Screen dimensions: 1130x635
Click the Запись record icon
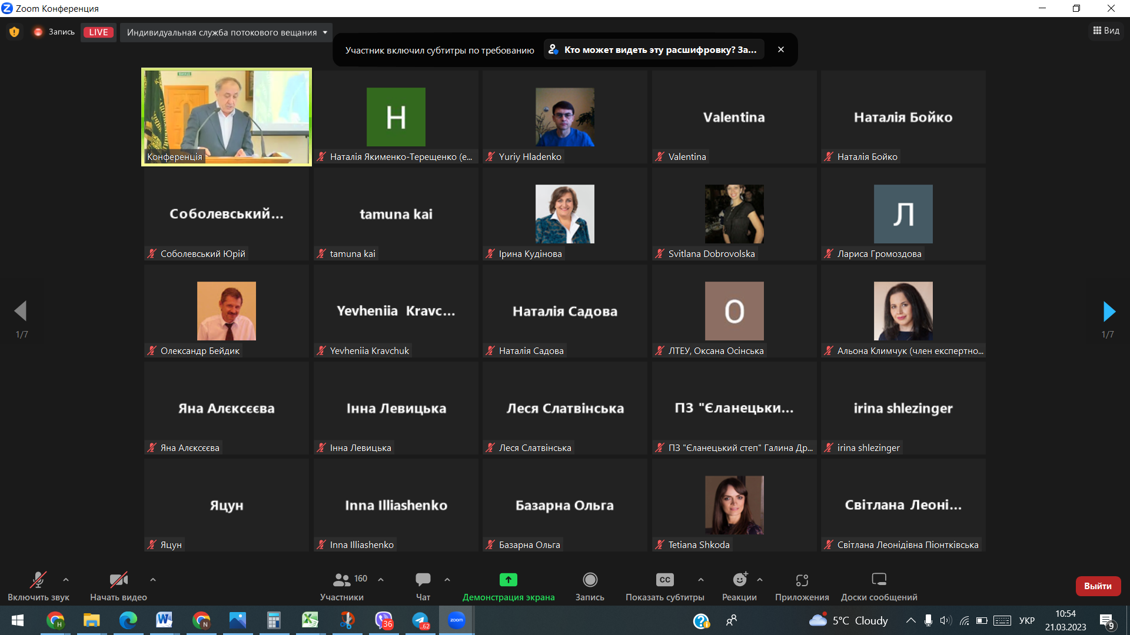pyautogui.click(x=590, y=580)
